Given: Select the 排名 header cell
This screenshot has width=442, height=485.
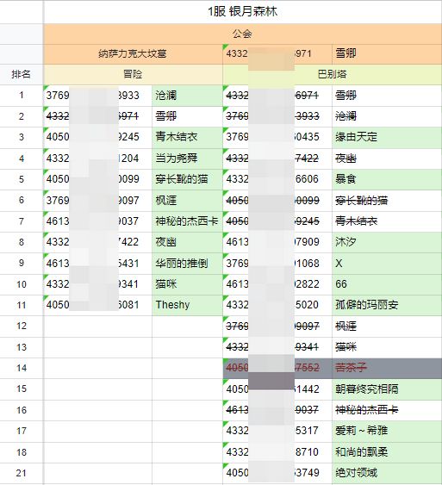Looking at the screenshot, I should pyautogui.click(x=22, y=75).
